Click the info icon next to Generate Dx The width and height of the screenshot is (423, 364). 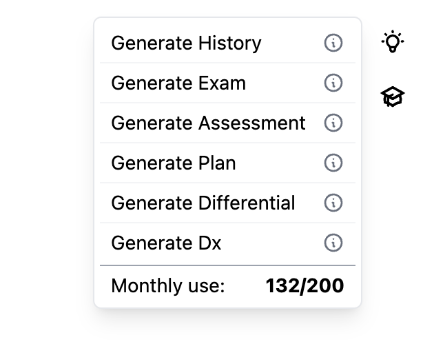(x=333, y=243)
